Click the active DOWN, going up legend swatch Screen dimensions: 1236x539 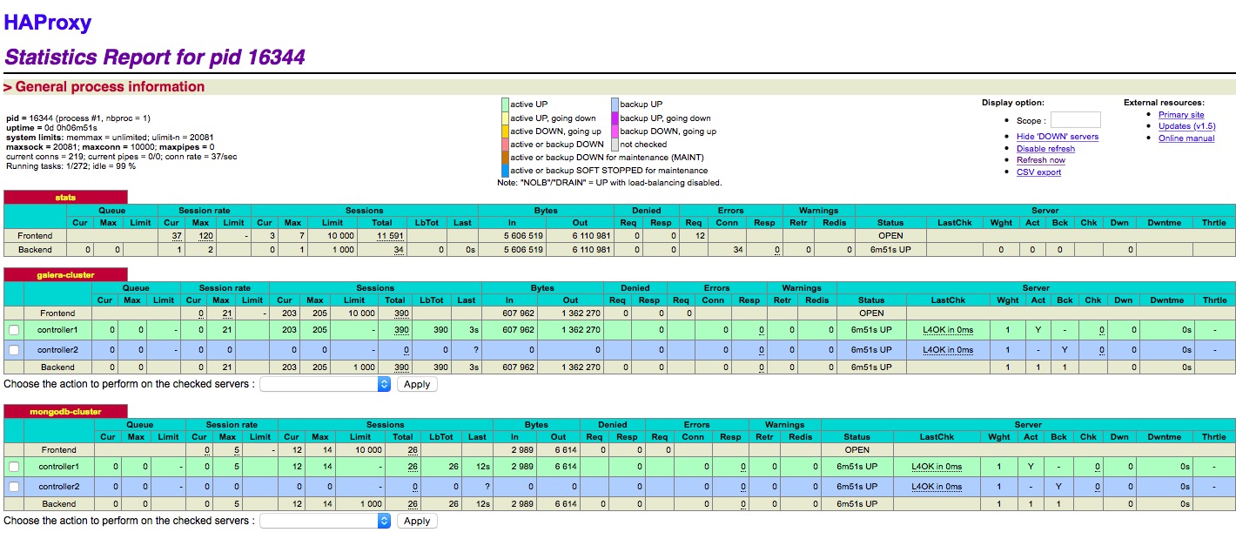[505, 131]
